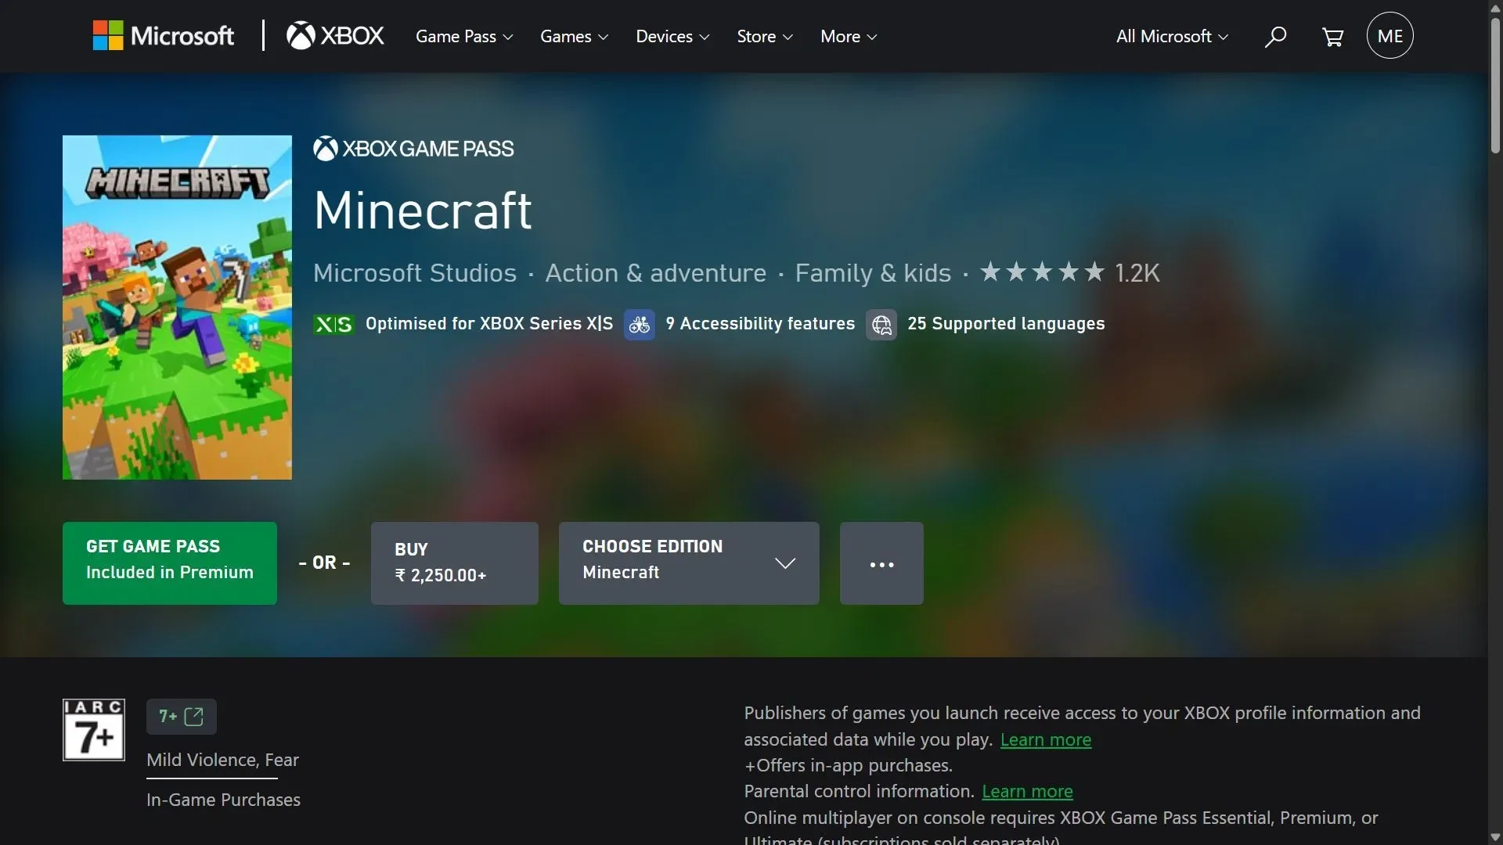The width and height of the screenshot is (1503, 845).
Task: Click the supported languages globe icon
Action: [881, 324]
